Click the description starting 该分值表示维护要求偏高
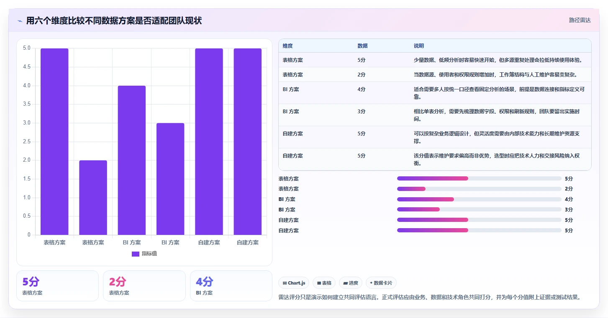 coord(497,159)
